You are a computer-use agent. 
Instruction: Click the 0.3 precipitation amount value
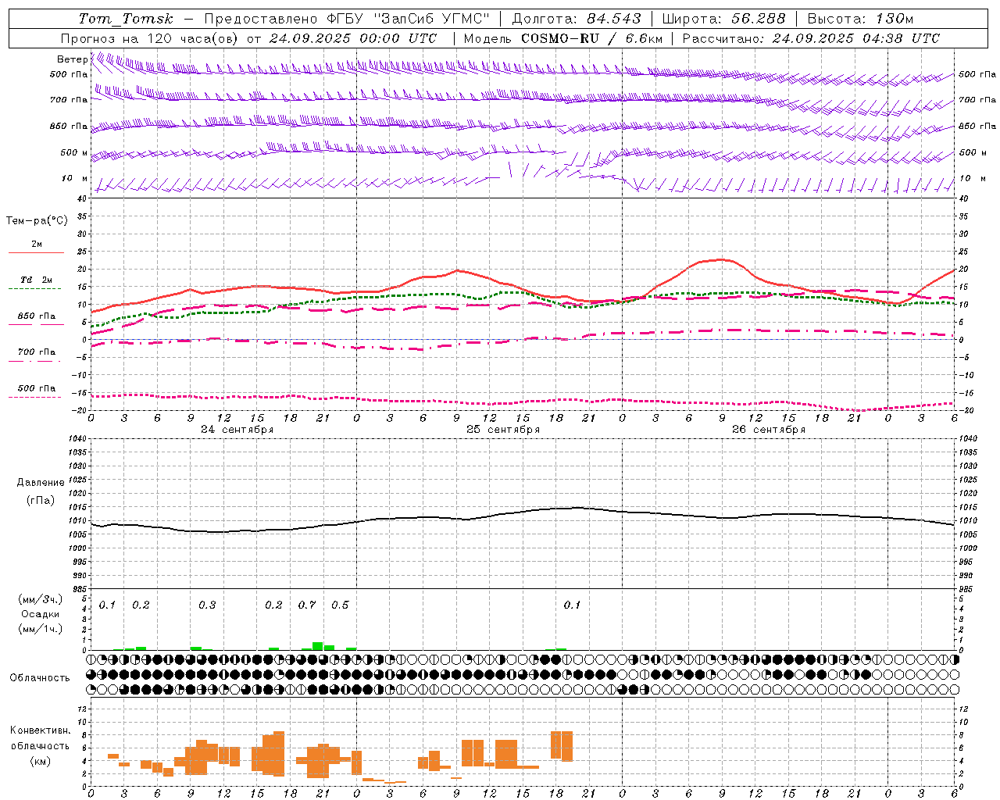tap(207, 605)
